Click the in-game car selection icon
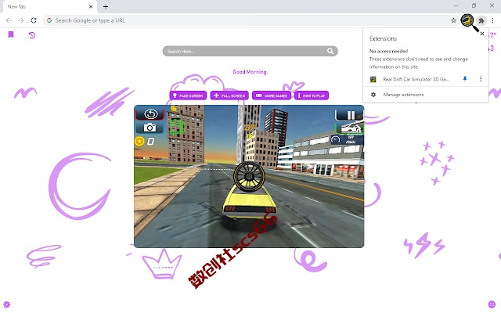 (350, 128)
